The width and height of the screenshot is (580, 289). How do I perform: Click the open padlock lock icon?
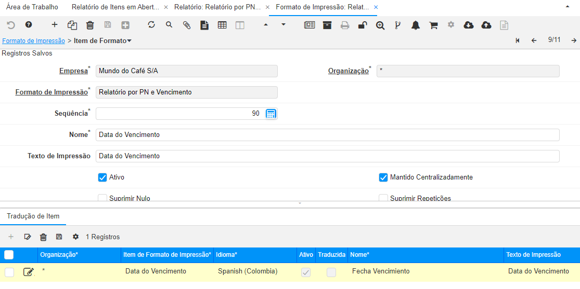(x=363, y=25)
